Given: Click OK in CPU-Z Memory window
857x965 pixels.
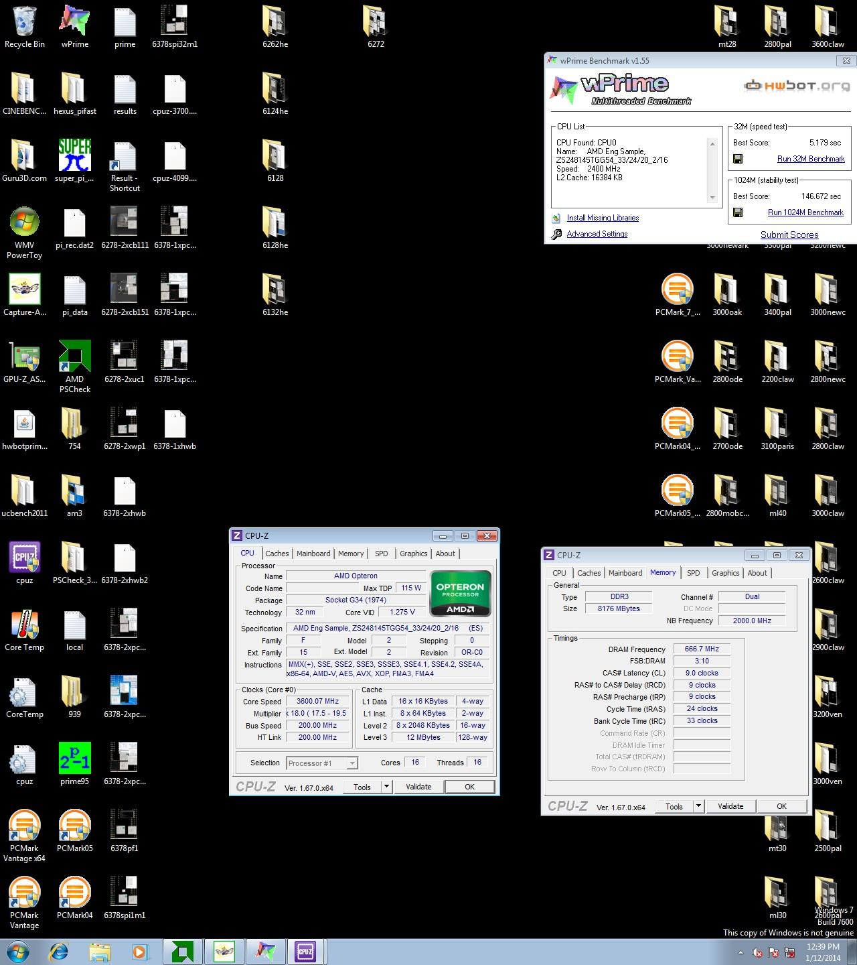Looking at the screenshot, I should coord(781,806).
